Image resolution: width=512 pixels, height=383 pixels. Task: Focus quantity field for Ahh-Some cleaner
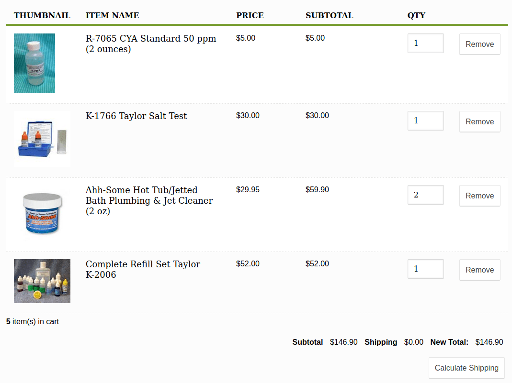tap(426, 195)
